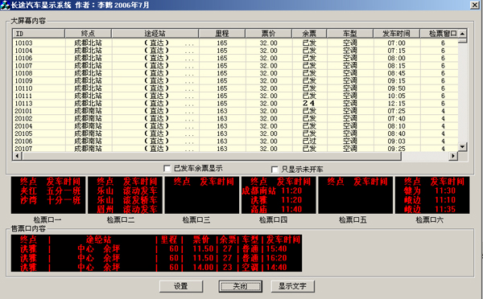Viewport: 483px width, 299px height.
Task: Select the row with ID 10106
Action: pyautogui.click(x=236, y=58)
